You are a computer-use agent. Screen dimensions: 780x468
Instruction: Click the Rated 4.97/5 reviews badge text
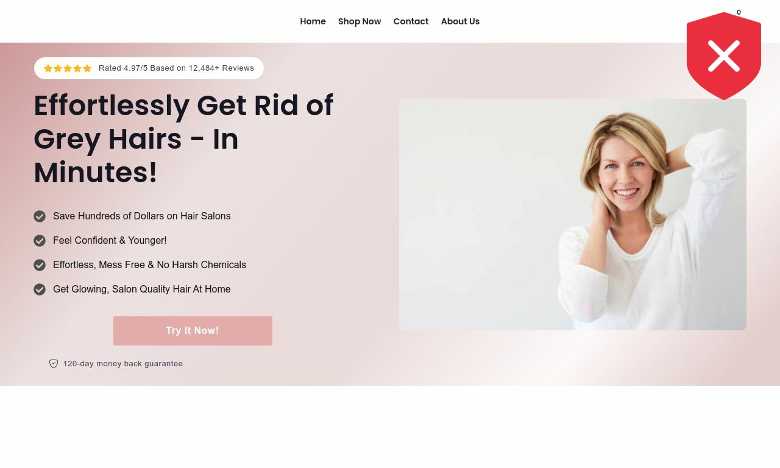(x=176, y=68)
